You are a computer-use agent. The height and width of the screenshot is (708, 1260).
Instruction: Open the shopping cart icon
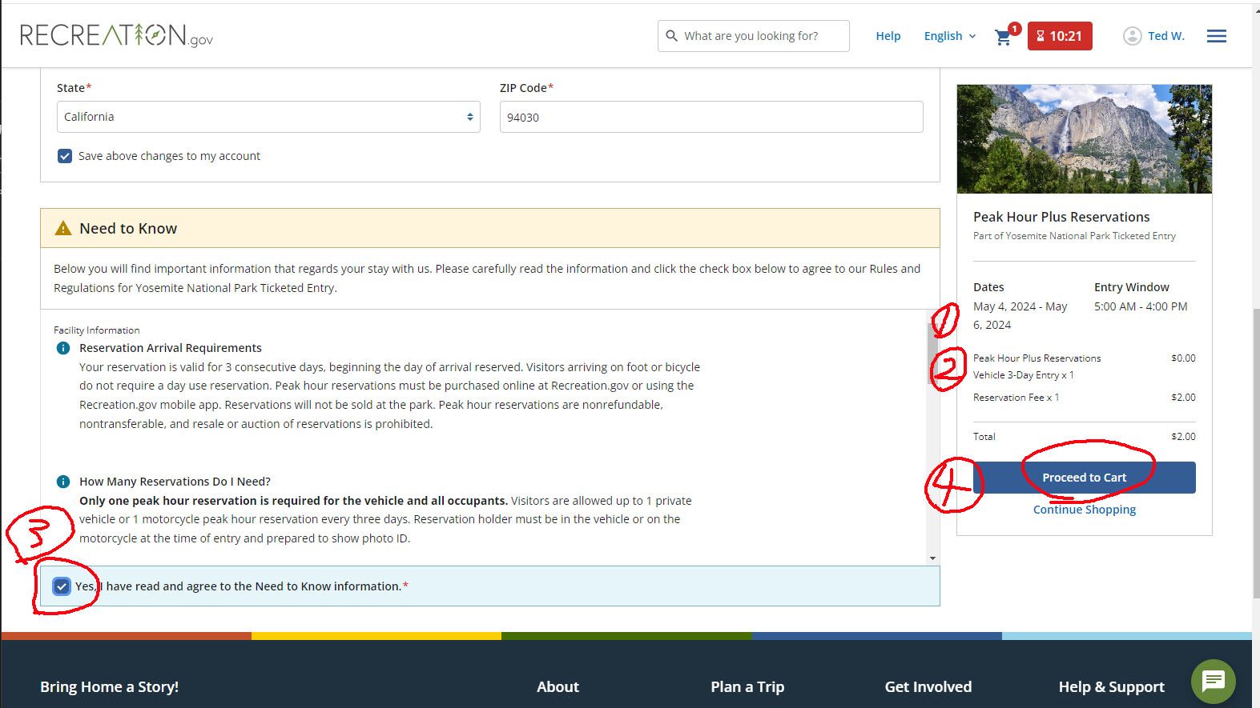click(1003, 37)
